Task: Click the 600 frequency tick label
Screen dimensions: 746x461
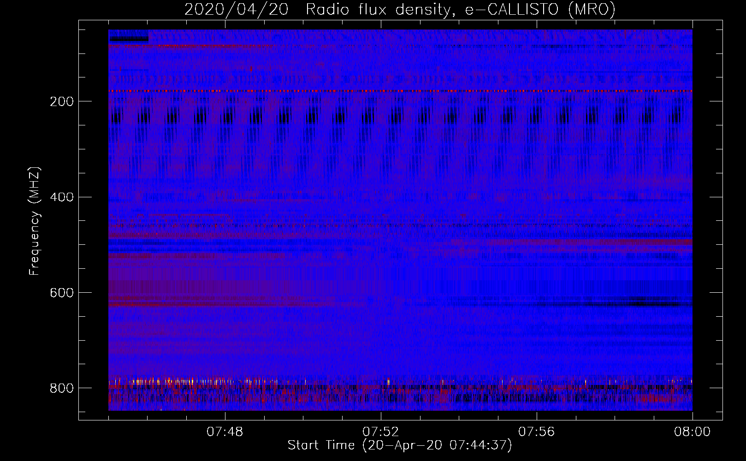Action: click(62, 293)
